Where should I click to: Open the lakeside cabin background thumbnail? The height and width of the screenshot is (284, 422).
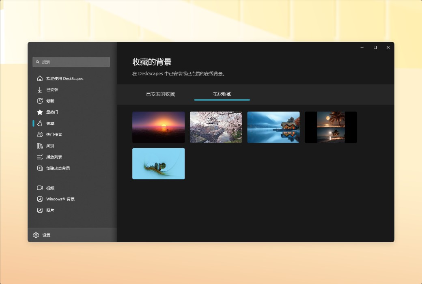coord(273,127)
